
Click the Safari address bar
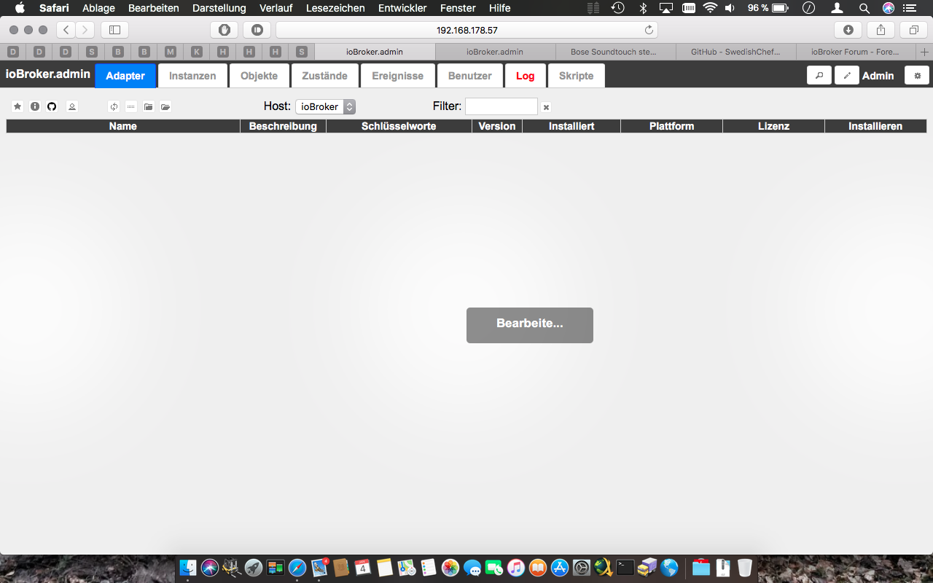click(x=466, y=30)
